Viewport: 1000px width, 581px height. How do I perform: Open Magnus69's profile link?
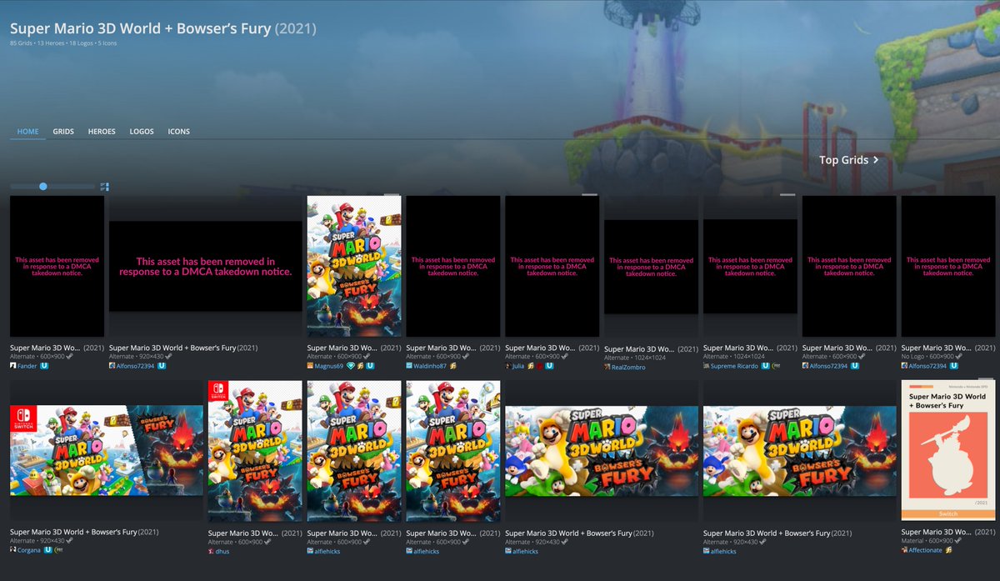click(x=328, y=366)
